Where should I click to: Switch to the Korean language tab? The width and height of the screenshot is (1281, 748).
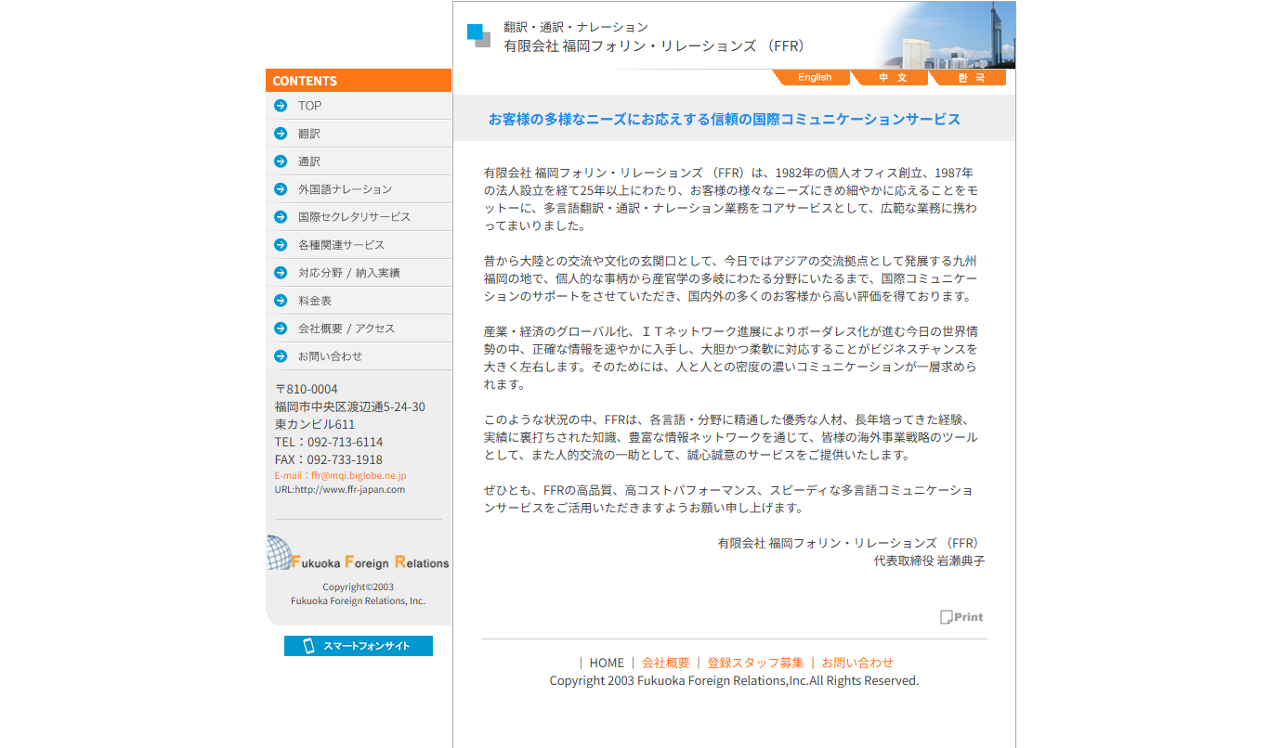tap(970, 77)
